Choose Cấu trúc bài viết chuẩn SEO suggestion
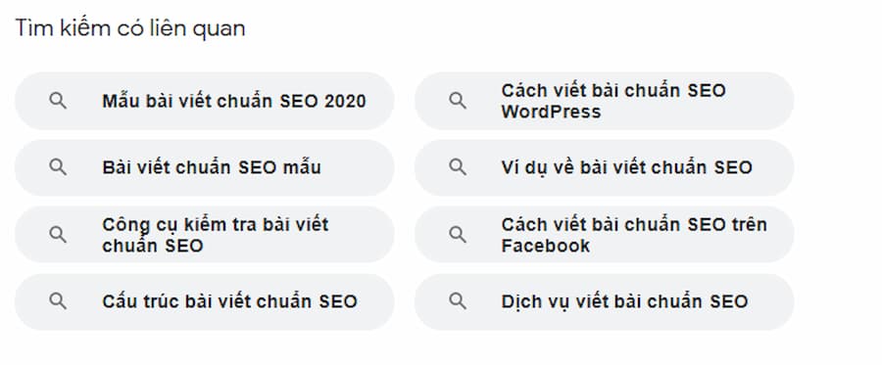Screen dimensions: 882x365 204,301
